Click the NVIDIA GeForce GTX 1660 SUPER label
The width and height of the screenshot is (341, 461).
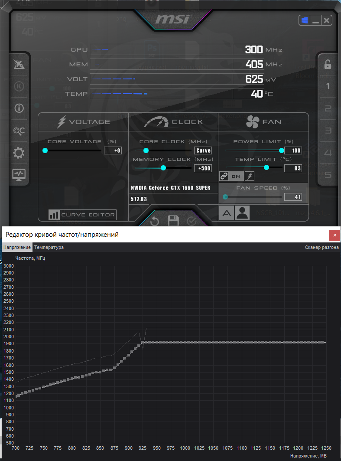click(171, 188)
